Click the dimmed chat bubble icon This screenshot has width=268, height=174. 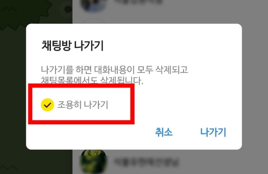point(68,9)
